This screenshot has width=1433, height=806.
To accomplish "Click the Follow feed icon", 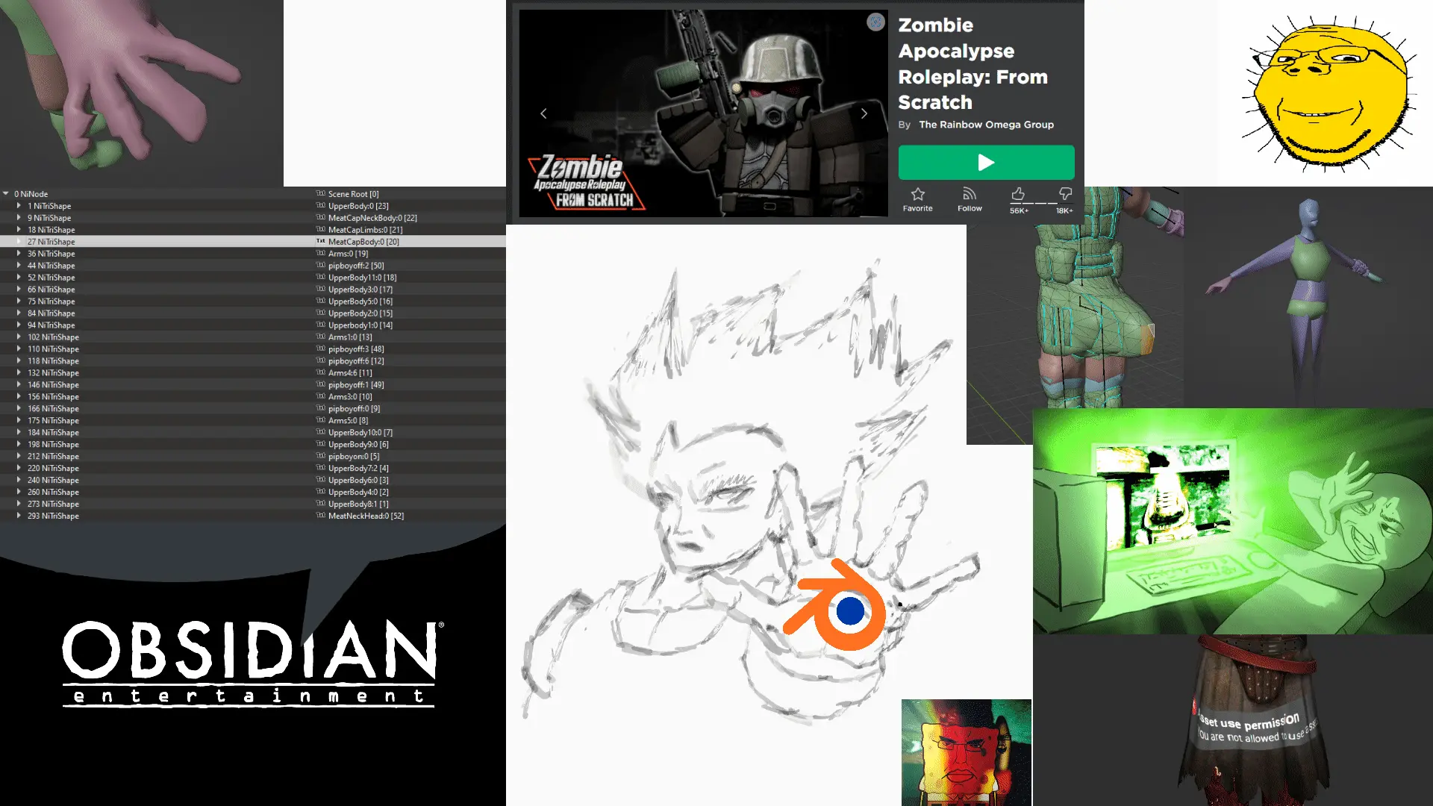I will point(969,194).
